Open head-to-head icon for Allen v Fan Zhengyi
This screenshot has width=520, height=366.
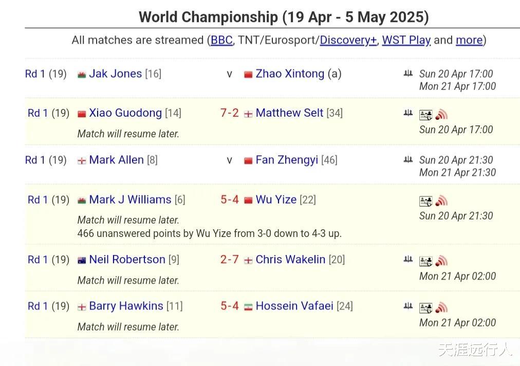(x=408, y=160)
